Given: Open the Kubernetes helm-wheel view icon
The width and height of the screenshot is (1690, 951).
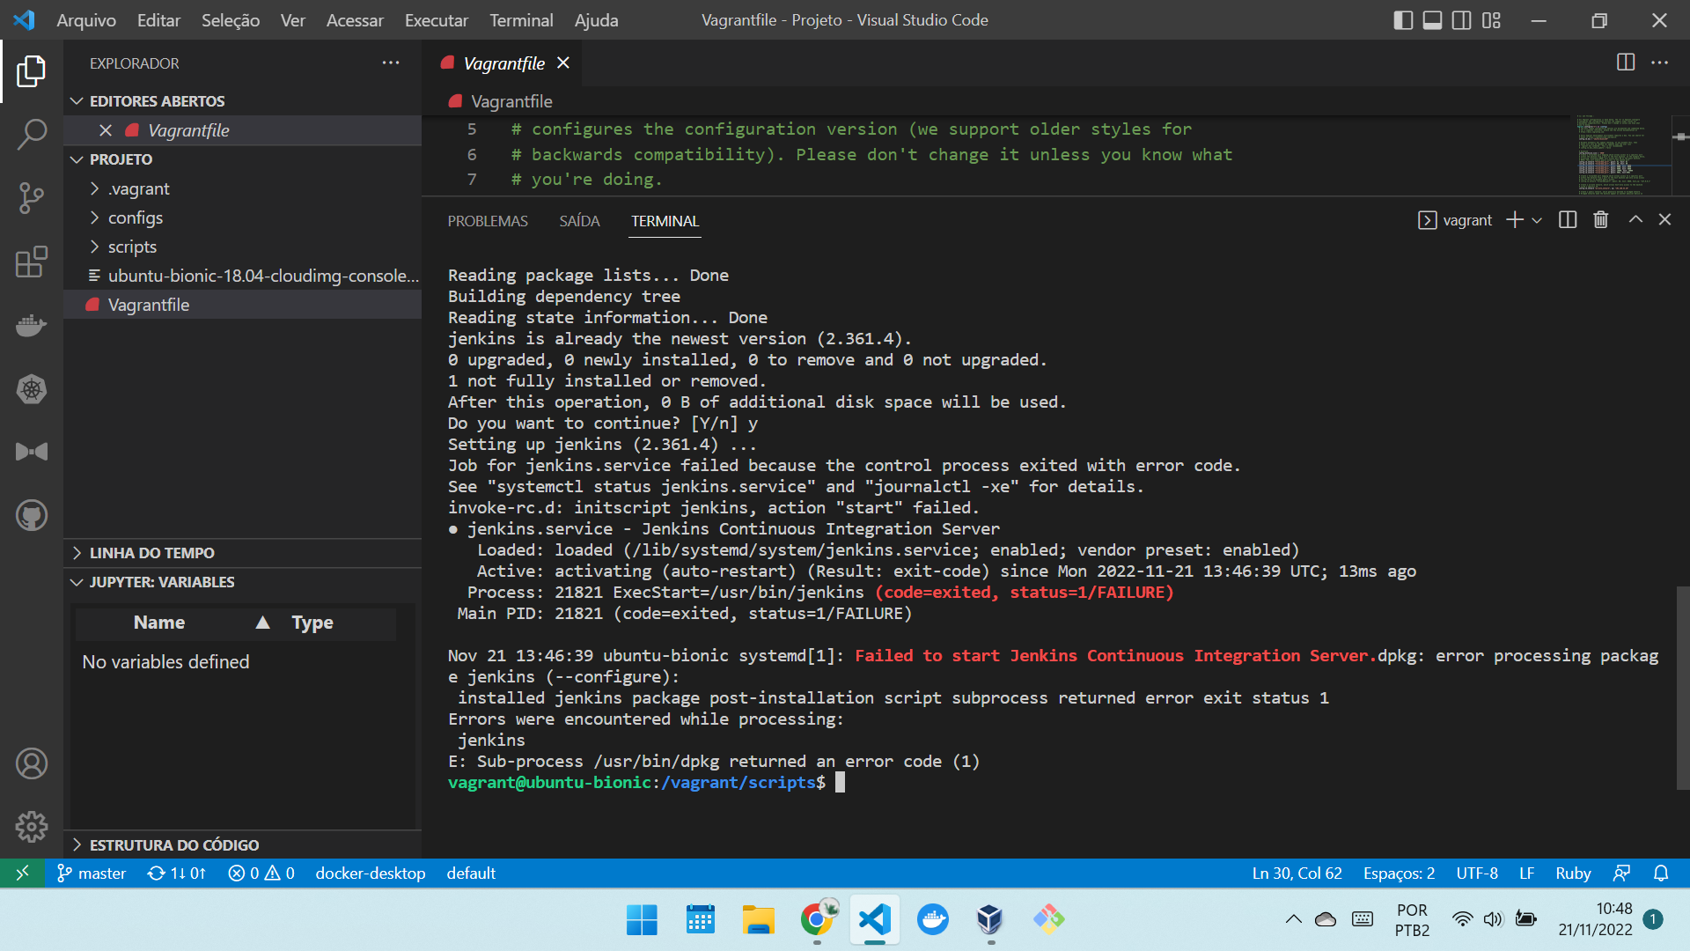Looking at the screenshot, I should click(x=32, y=388).
